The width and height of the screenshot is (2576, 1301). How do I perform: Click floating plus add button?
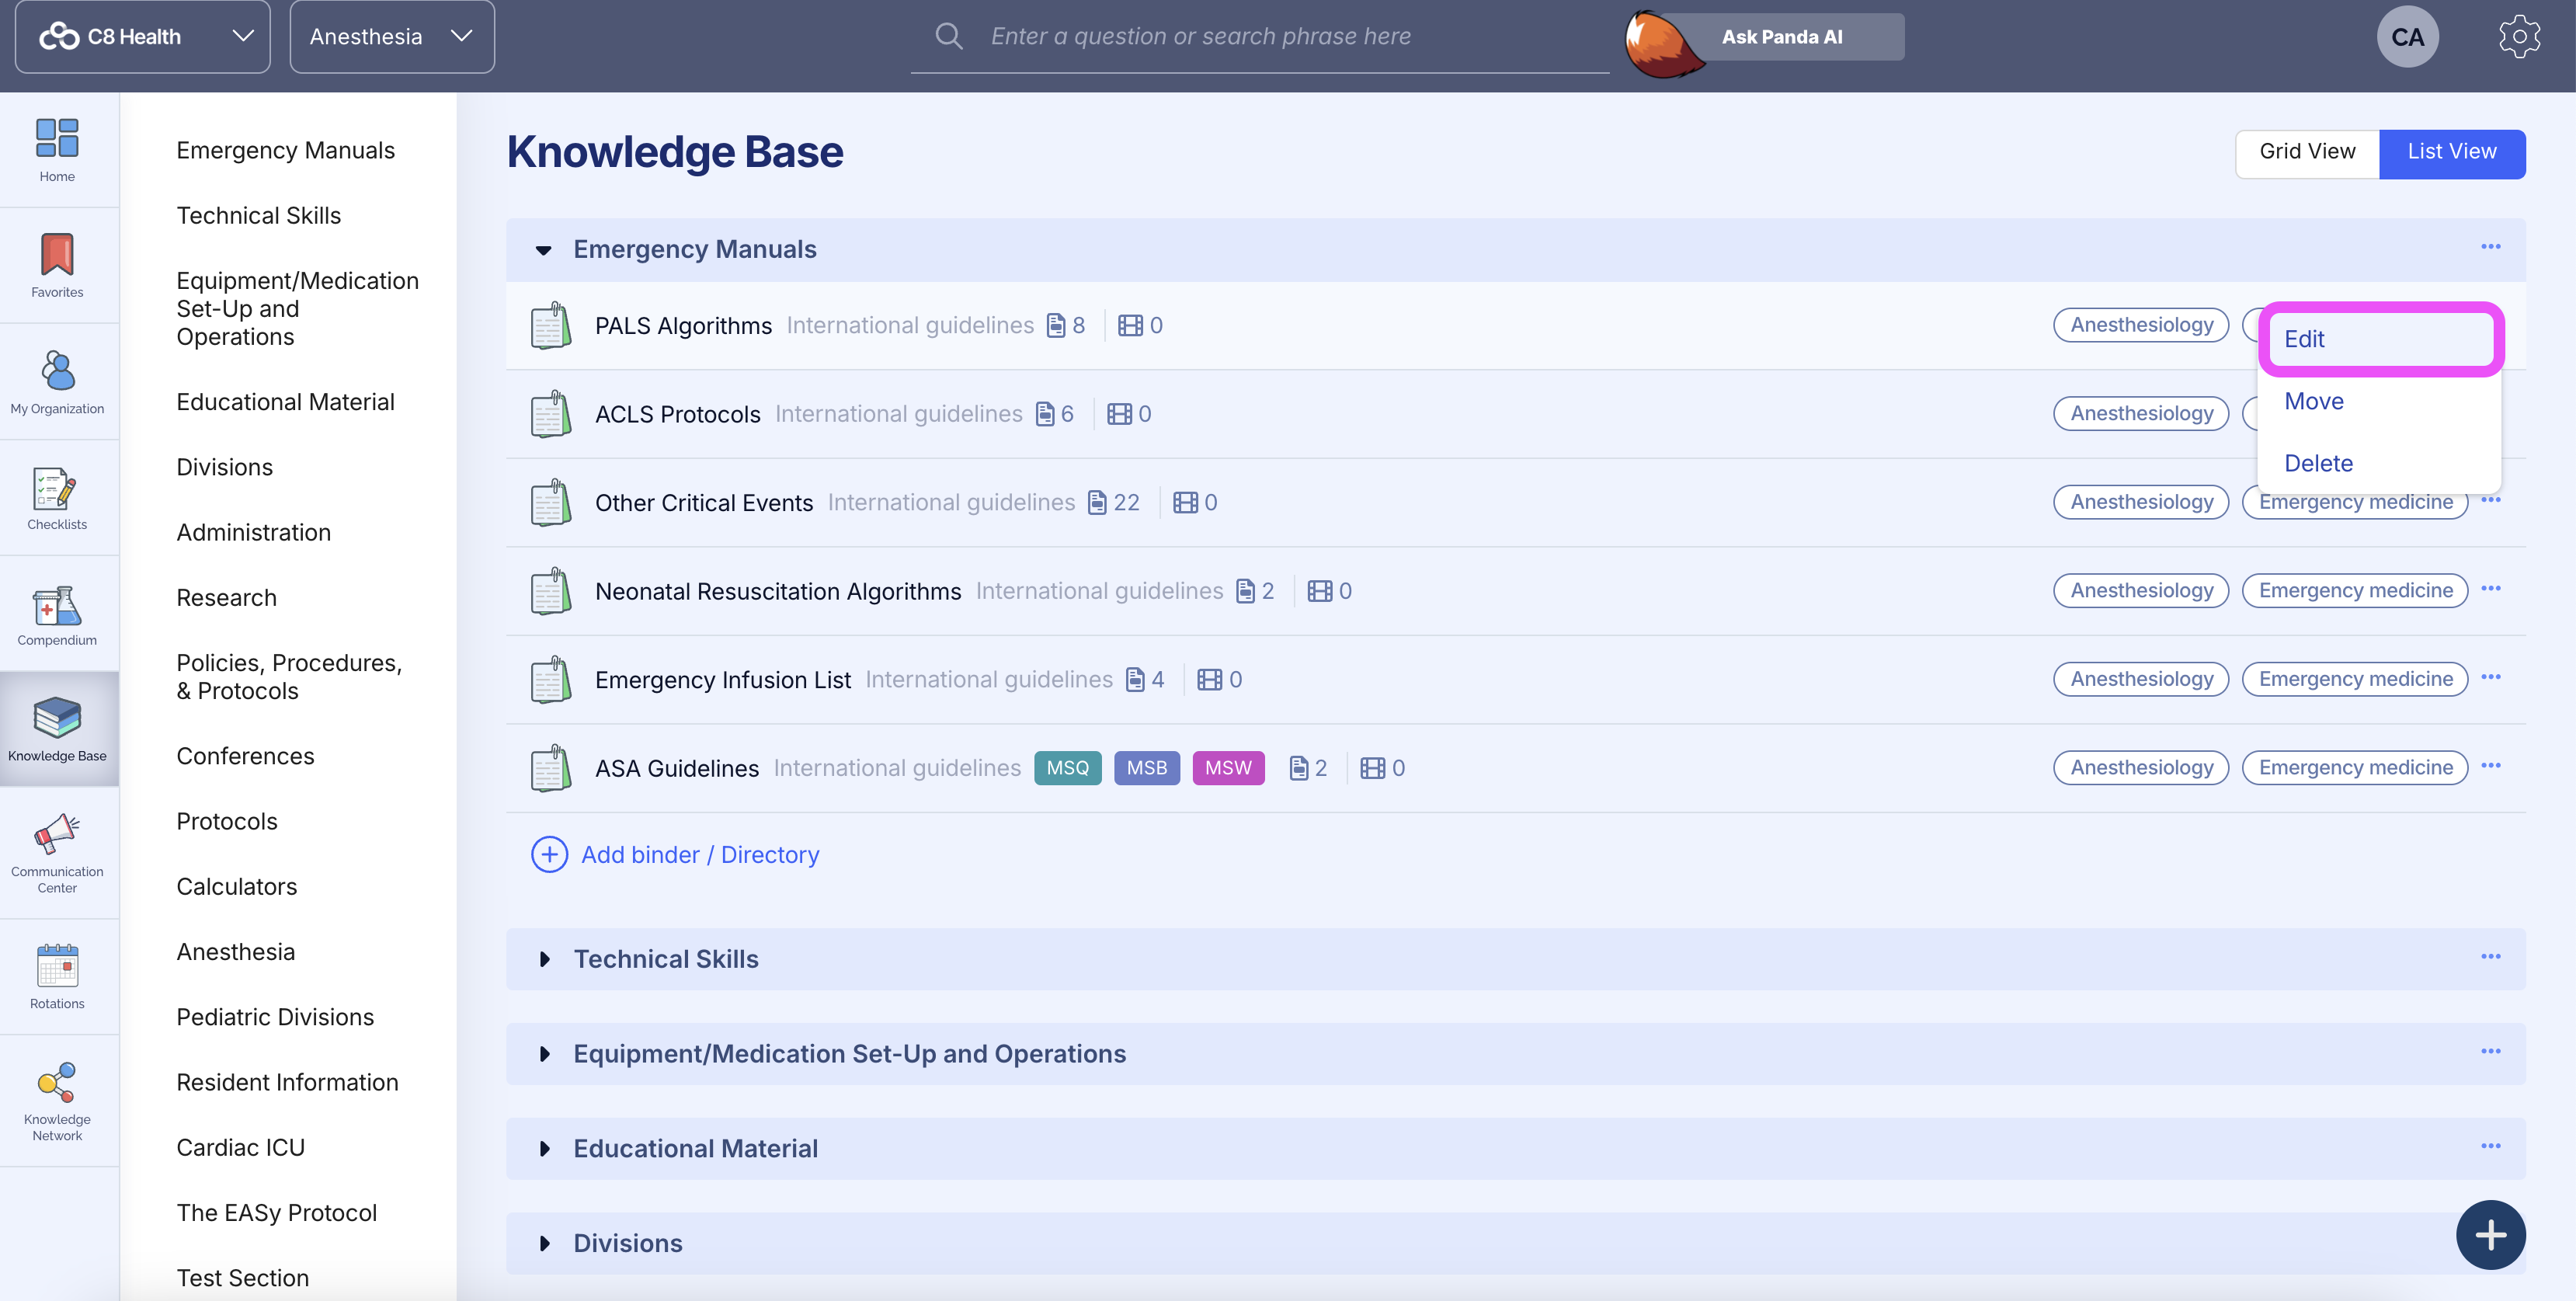click(2490, 1235)
